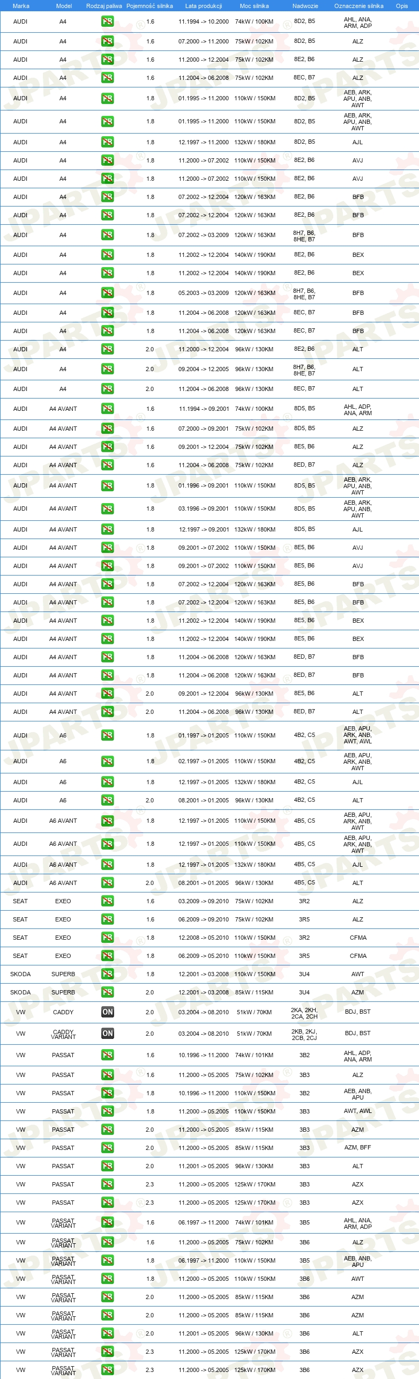Viewport: 419px width, 1379px height.
Task: Click fuel icon in Passat Variant 2.0 11.2001 row
Action: coord(107,1333)
